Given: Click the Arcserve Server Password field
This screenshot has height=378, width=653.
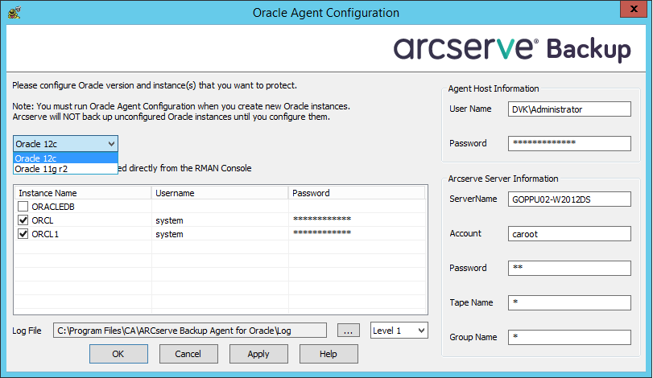Looking at the screenshot, I should click(569, 268).
